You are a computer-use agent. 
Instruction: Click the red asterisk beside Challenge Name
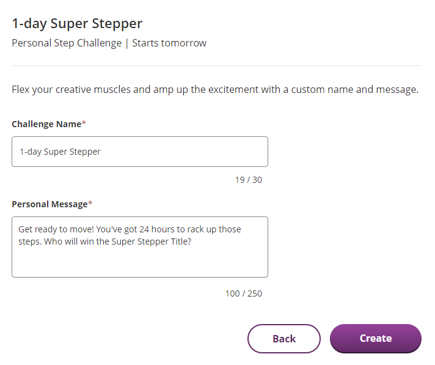[x=84, y=123]
